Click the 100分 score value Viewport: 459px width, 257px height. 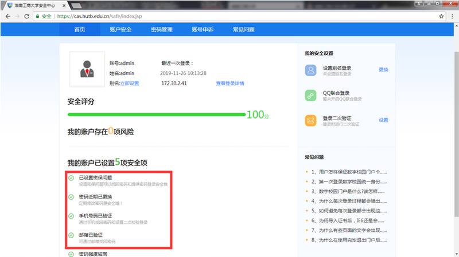[x=258, y=114]
